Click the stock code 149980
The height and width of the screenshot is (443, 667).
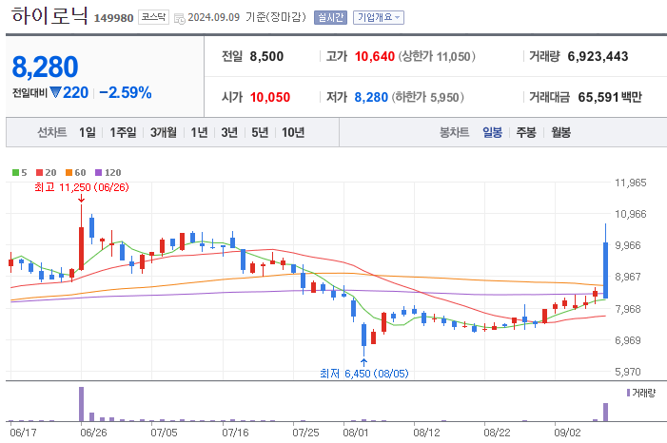[113, 18]
